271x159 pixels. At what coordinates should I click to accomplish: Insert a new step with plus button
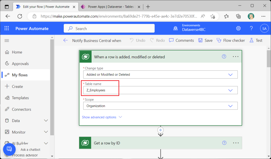[x=161, y=130]
